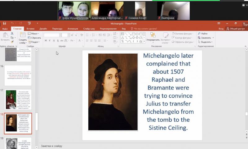Choose the diagonal line shape

coord(126,34)
